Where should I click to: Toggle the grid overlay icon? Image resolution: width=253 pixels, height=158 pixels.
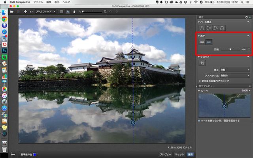click(61, 11)
